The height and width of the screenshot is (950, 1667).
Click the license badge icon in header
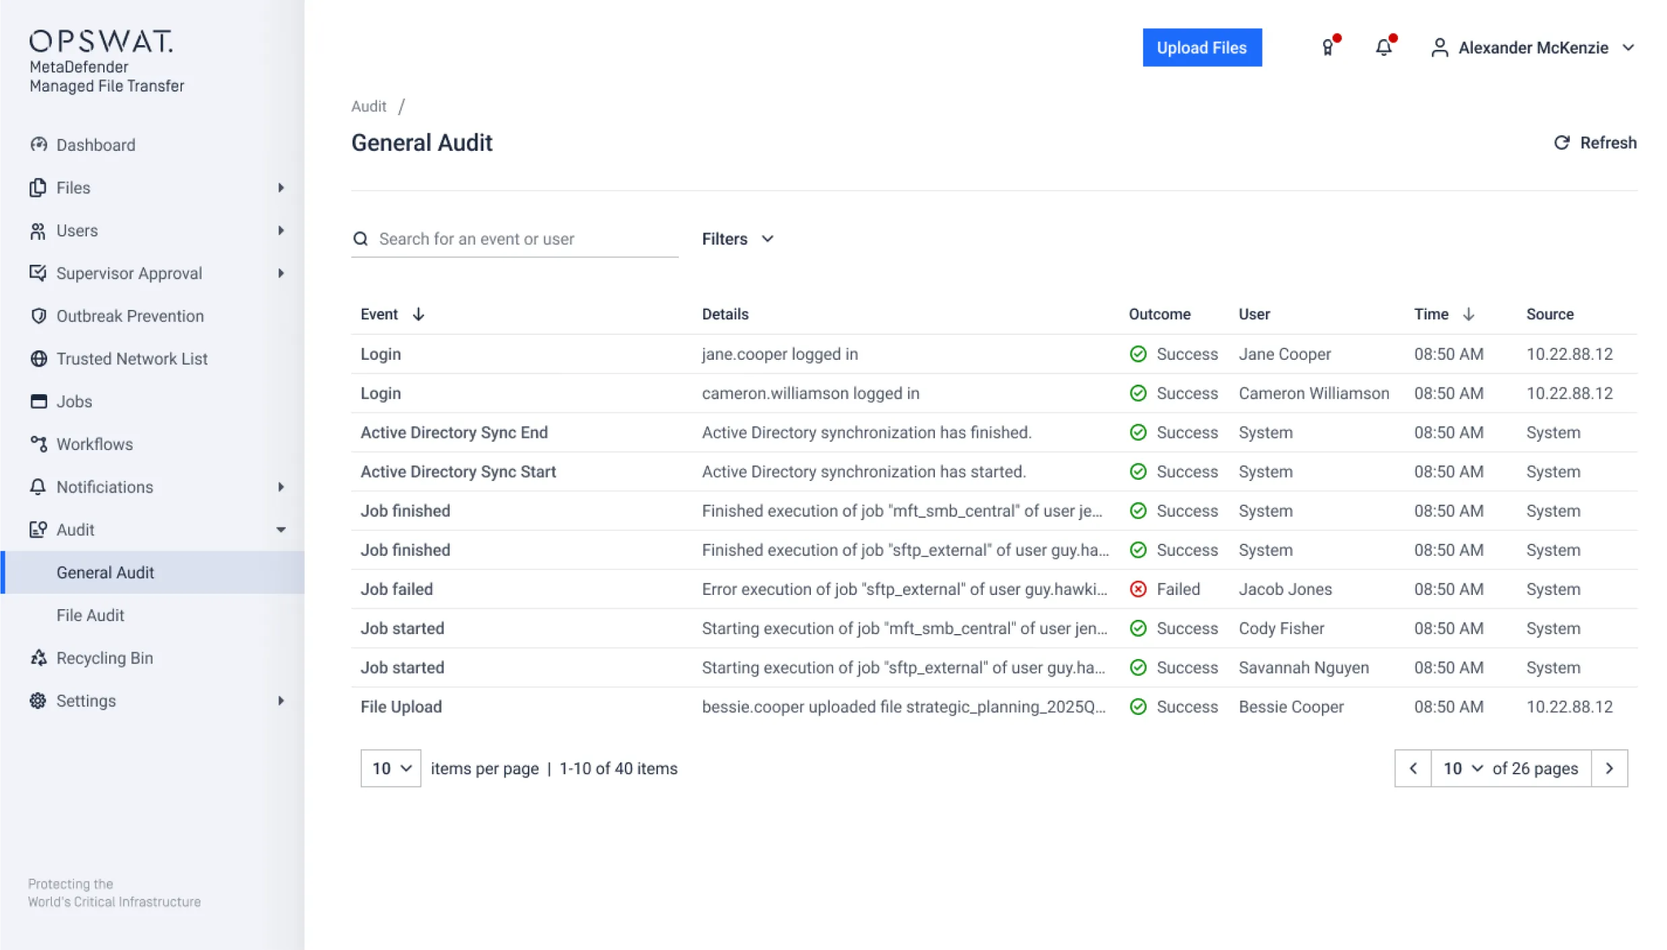pos(1327,48)
